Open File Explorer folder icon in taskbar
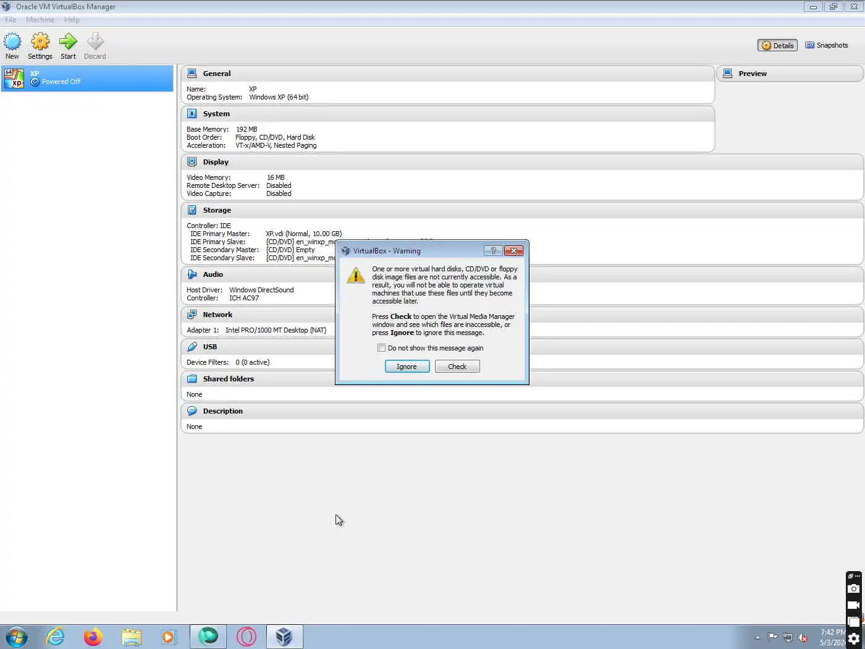The image size is (865, 649). 132,637
